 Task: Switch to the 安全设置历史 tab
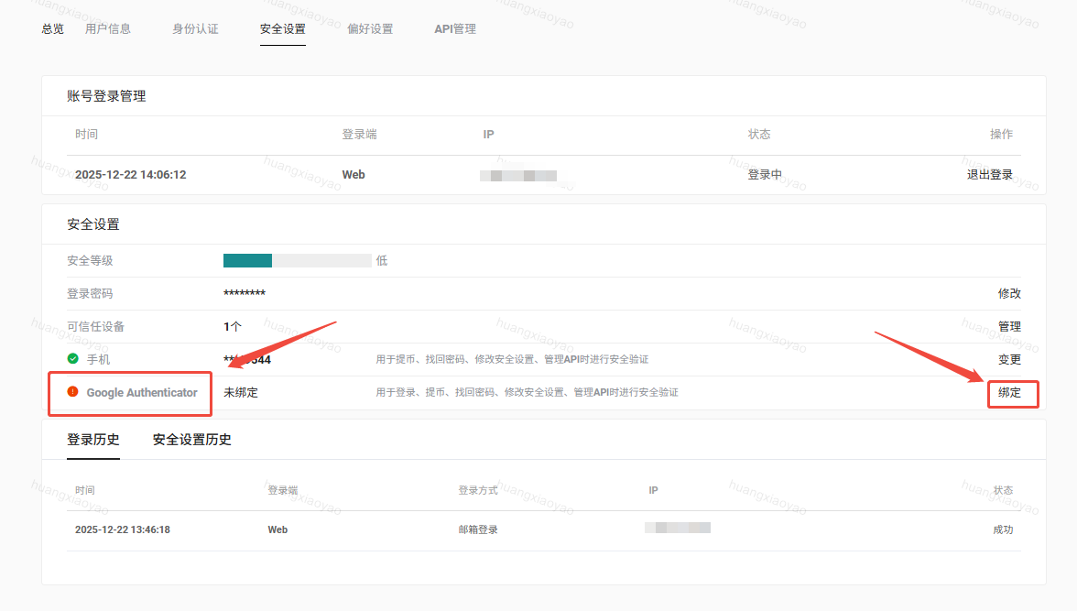pyautogui.click(x=192, y=440)
